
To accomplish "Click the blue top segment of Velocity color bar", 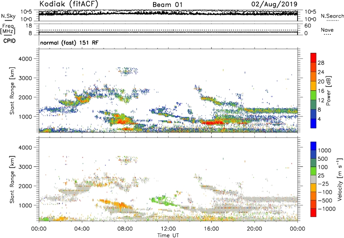I will [313, 146].
